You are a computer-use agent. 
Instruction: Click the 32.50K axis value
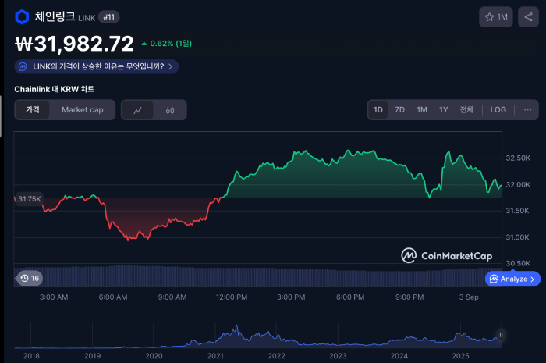point(518,158)
